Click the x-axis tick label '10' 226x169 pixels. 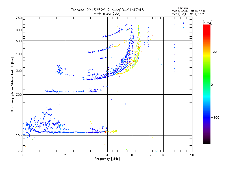click(163, 155)
